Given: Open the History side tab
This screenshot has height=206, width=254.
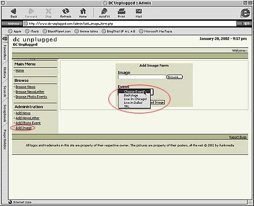Looking at the screenshot, I should coord(5,73).
